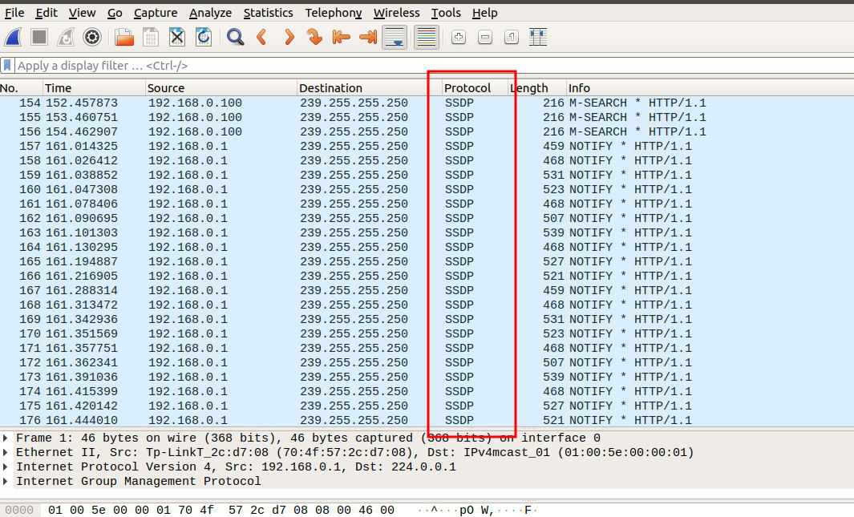The width and height of the screenshot is (854, 517).
Task: Select packet 167 at time 161.288314
Action: point(427,290)
